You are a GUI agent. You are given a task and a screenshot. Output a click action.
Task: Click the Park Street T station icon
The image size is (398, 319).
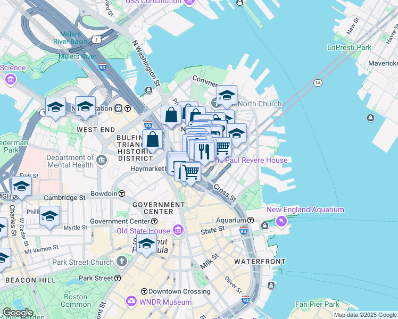point(118,278)
